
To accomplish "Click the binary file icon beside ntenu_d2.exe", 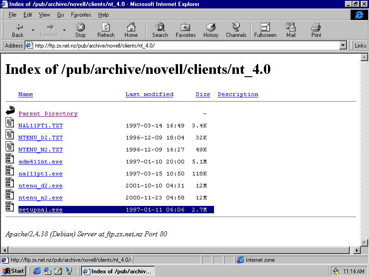I will coord(10,182).
